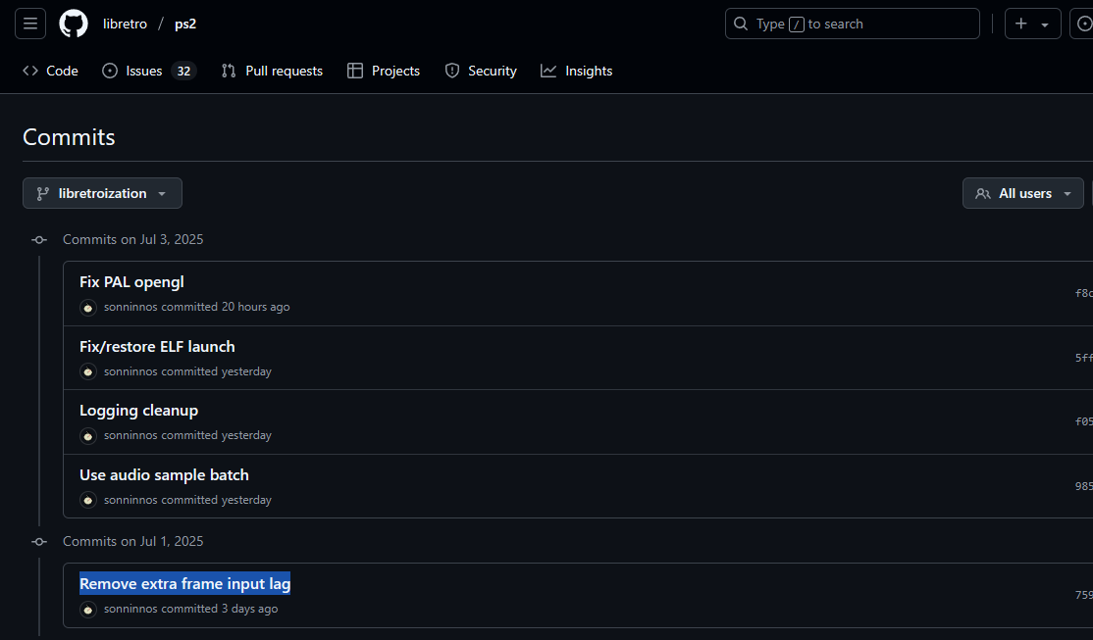Open the All users filter dropdown
1093x640 pixels.
(1022, 193)
